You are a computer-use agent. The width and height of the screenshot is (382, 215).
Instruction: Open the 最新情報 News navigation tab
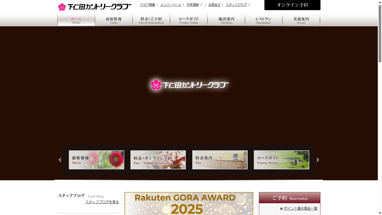pos(114,20)
